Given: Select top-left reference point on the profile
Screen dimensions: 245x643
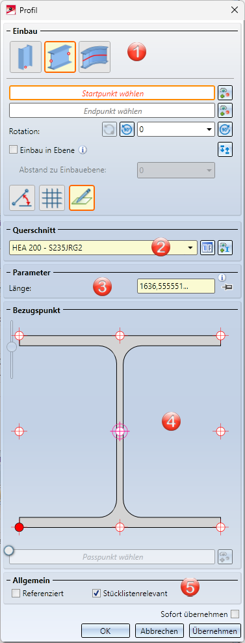Looking at the screenshot, I should tap(19, 335).
